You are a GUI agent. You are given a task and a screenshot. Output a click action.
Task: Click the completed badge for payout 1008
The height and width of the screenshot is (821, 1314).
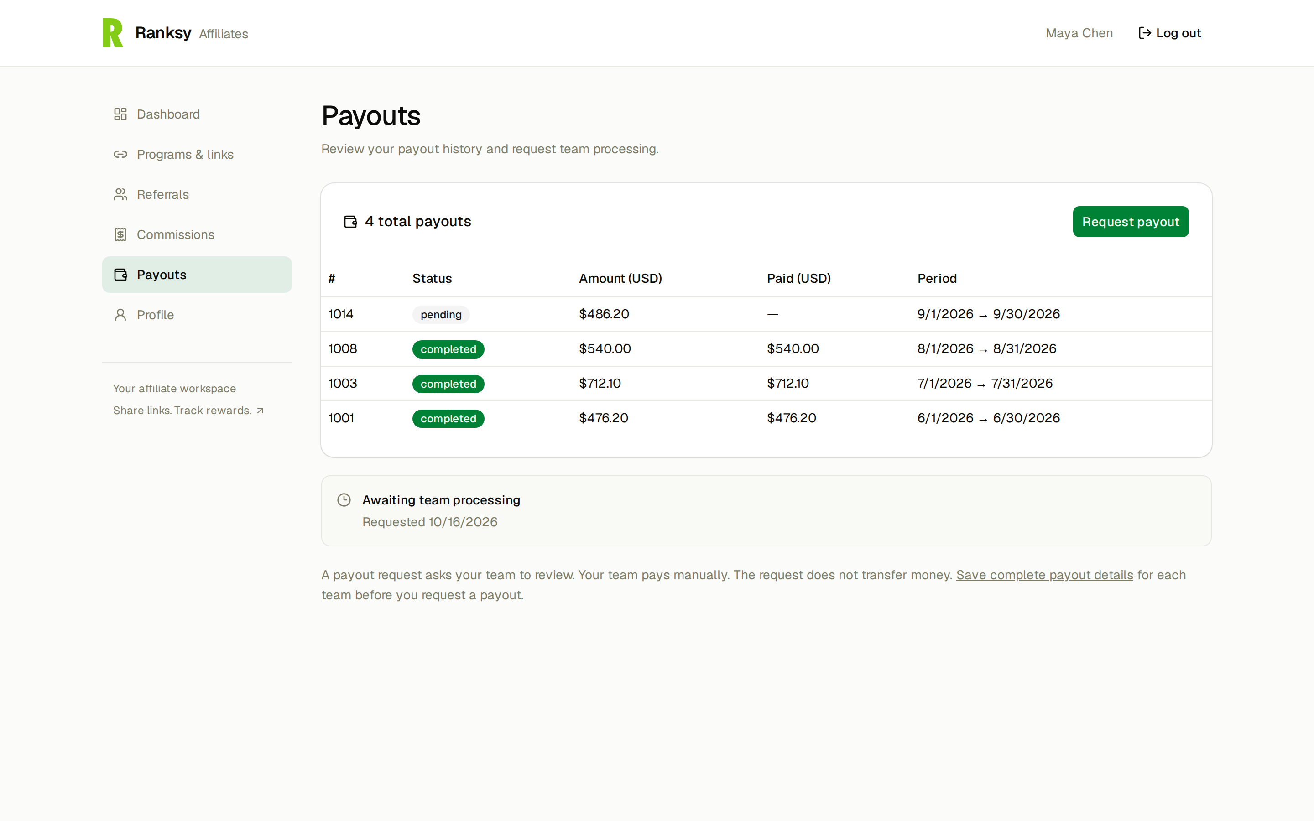pos(448,349)
